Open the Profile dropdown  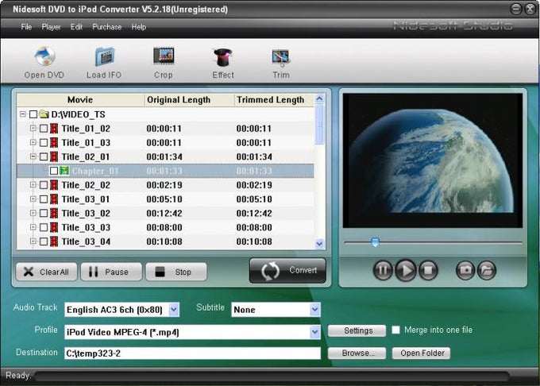314,332
